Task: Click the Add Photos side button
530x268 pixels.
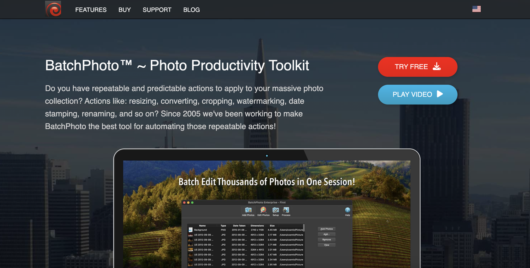Action: [327, 229]
